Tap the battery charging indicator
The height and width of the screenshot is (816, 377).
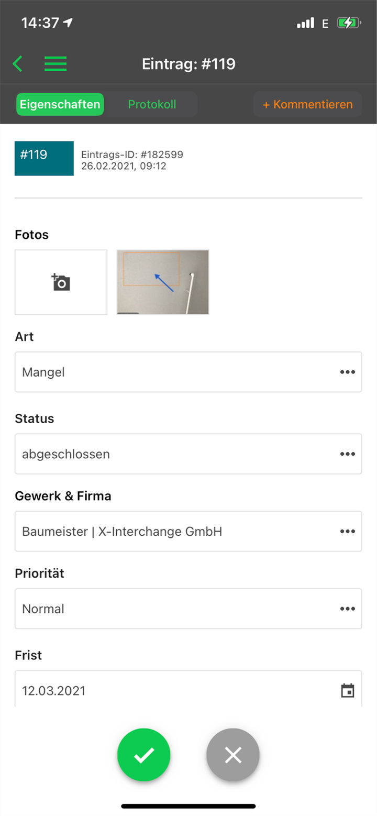(x=348, y=23)
